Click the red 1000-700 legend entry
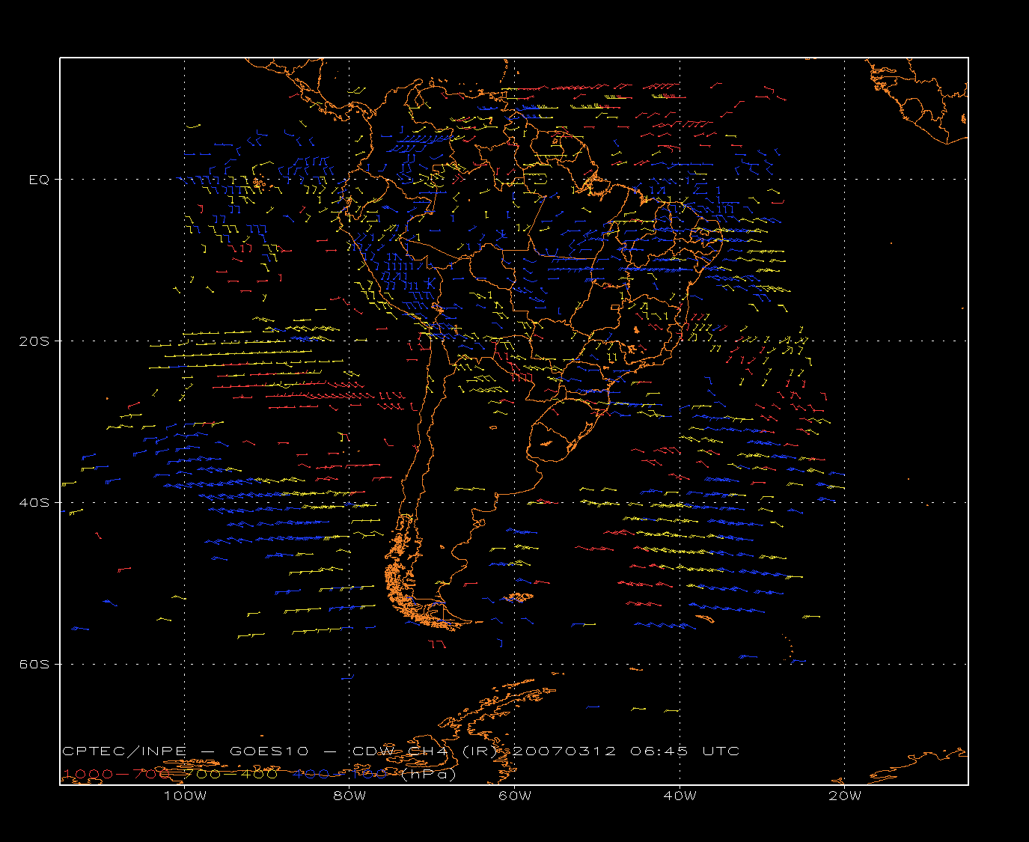 (117, 774)
